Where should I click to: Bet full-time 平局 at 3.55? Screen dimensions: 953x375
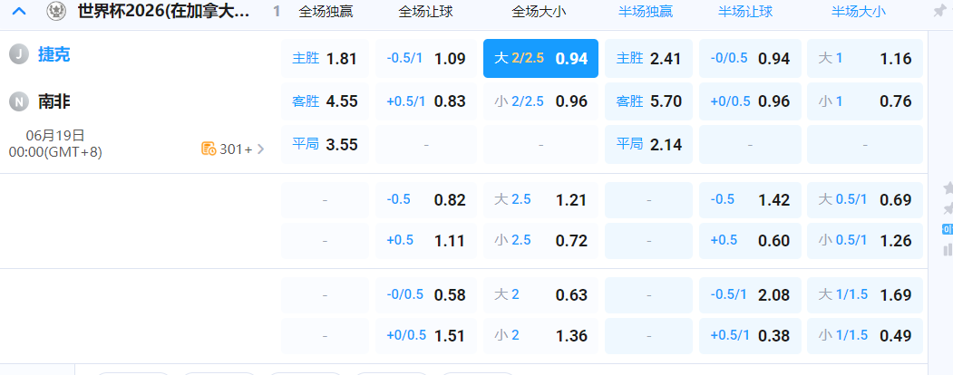325,144
